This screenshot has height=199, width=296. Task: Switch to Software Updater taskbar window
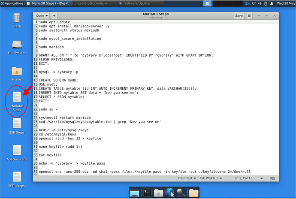tap(141, 3)
